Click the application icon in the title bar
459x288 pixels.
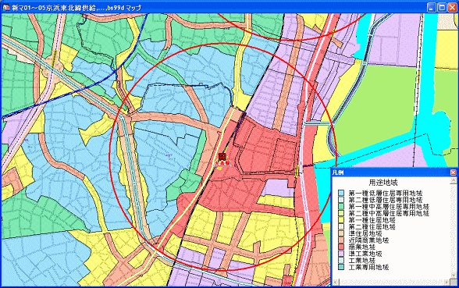[6, 7]
